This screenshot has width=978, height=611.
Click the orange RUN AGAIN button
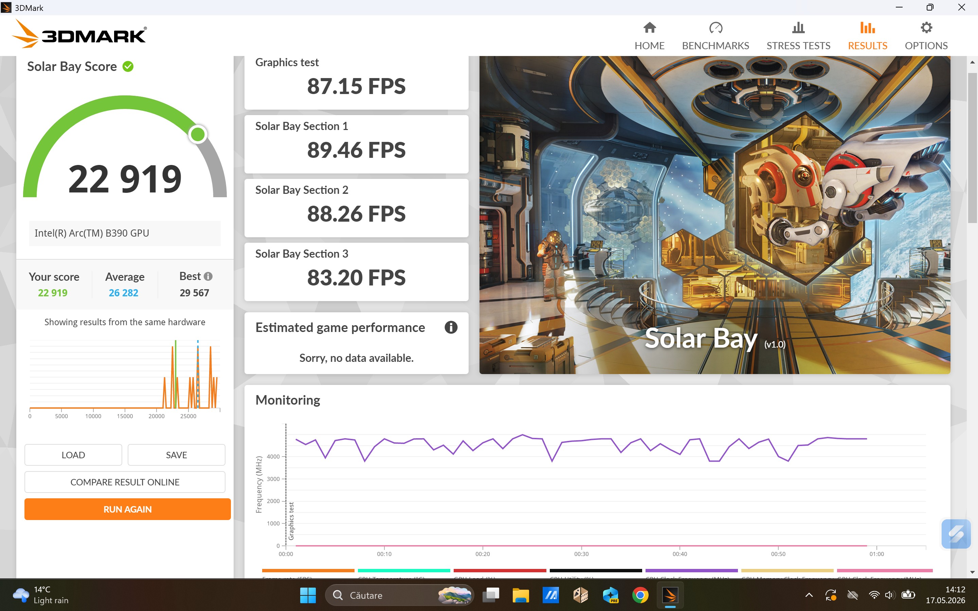(x=127, y=509)
